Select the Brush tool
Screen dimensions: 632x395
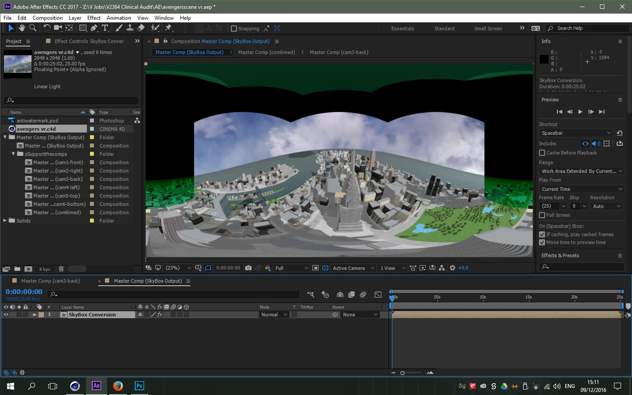(x=119, y=28)
